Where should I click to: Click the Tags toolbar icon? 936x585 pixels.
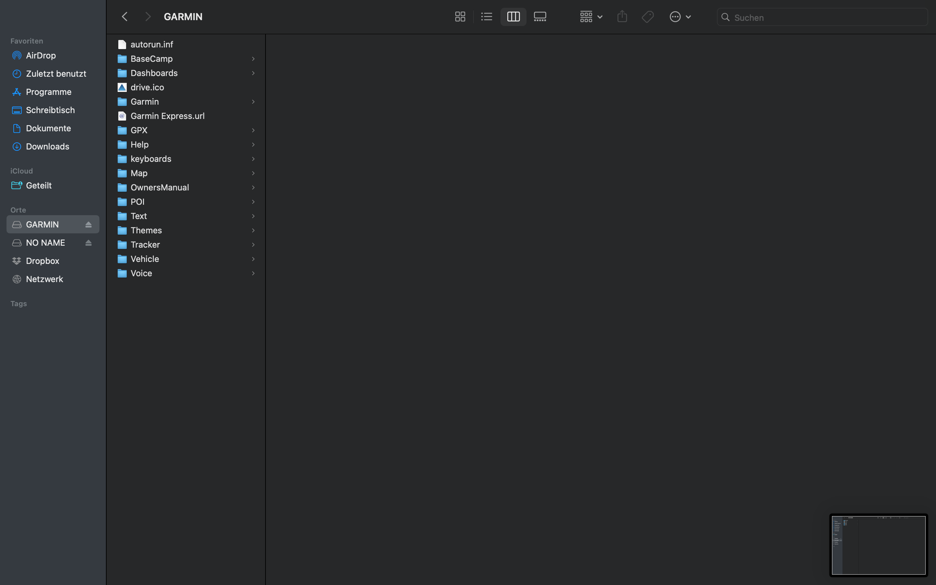648,17
